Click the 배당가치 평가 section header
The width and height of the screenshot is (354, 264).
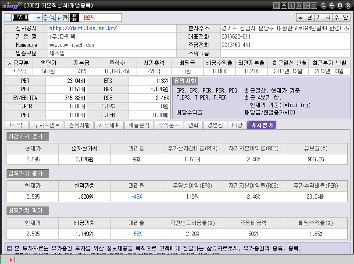pos(28,211)
